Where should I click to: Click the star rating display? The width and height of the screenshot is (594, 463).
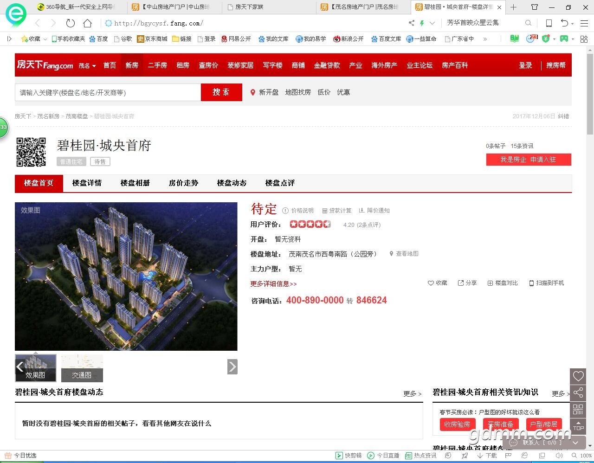(x=310, y=225)
